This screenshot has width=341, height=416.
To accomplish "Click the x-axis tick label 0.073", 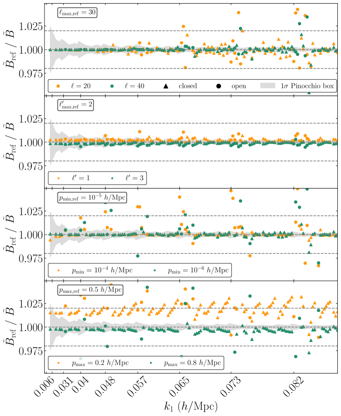I will point(230,387).
